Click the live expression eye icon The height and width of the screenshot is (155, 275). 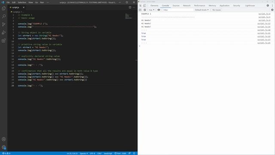coord(159,10)
